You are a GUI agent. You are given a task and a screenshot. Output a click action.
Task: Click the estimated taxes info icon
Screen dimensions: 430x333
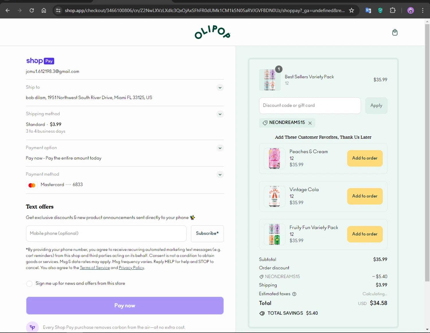[294, 294]
